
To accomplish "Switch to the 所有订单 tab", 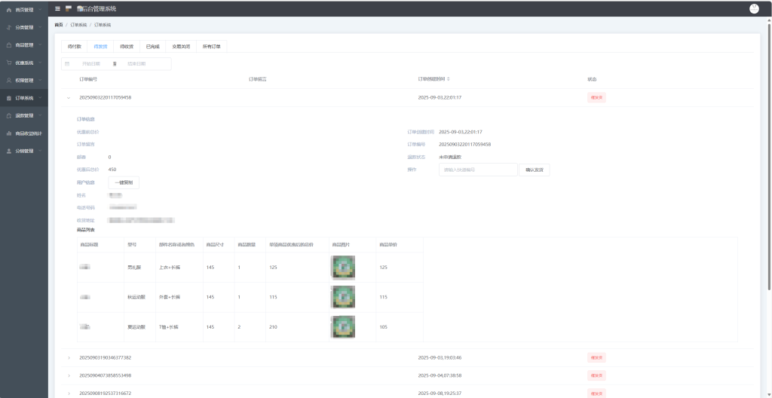I will [210, 47].
